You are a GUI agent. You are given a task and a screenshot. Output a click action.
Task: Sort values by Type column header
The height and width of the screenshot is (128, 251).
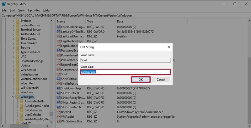(x=100, y=22)
